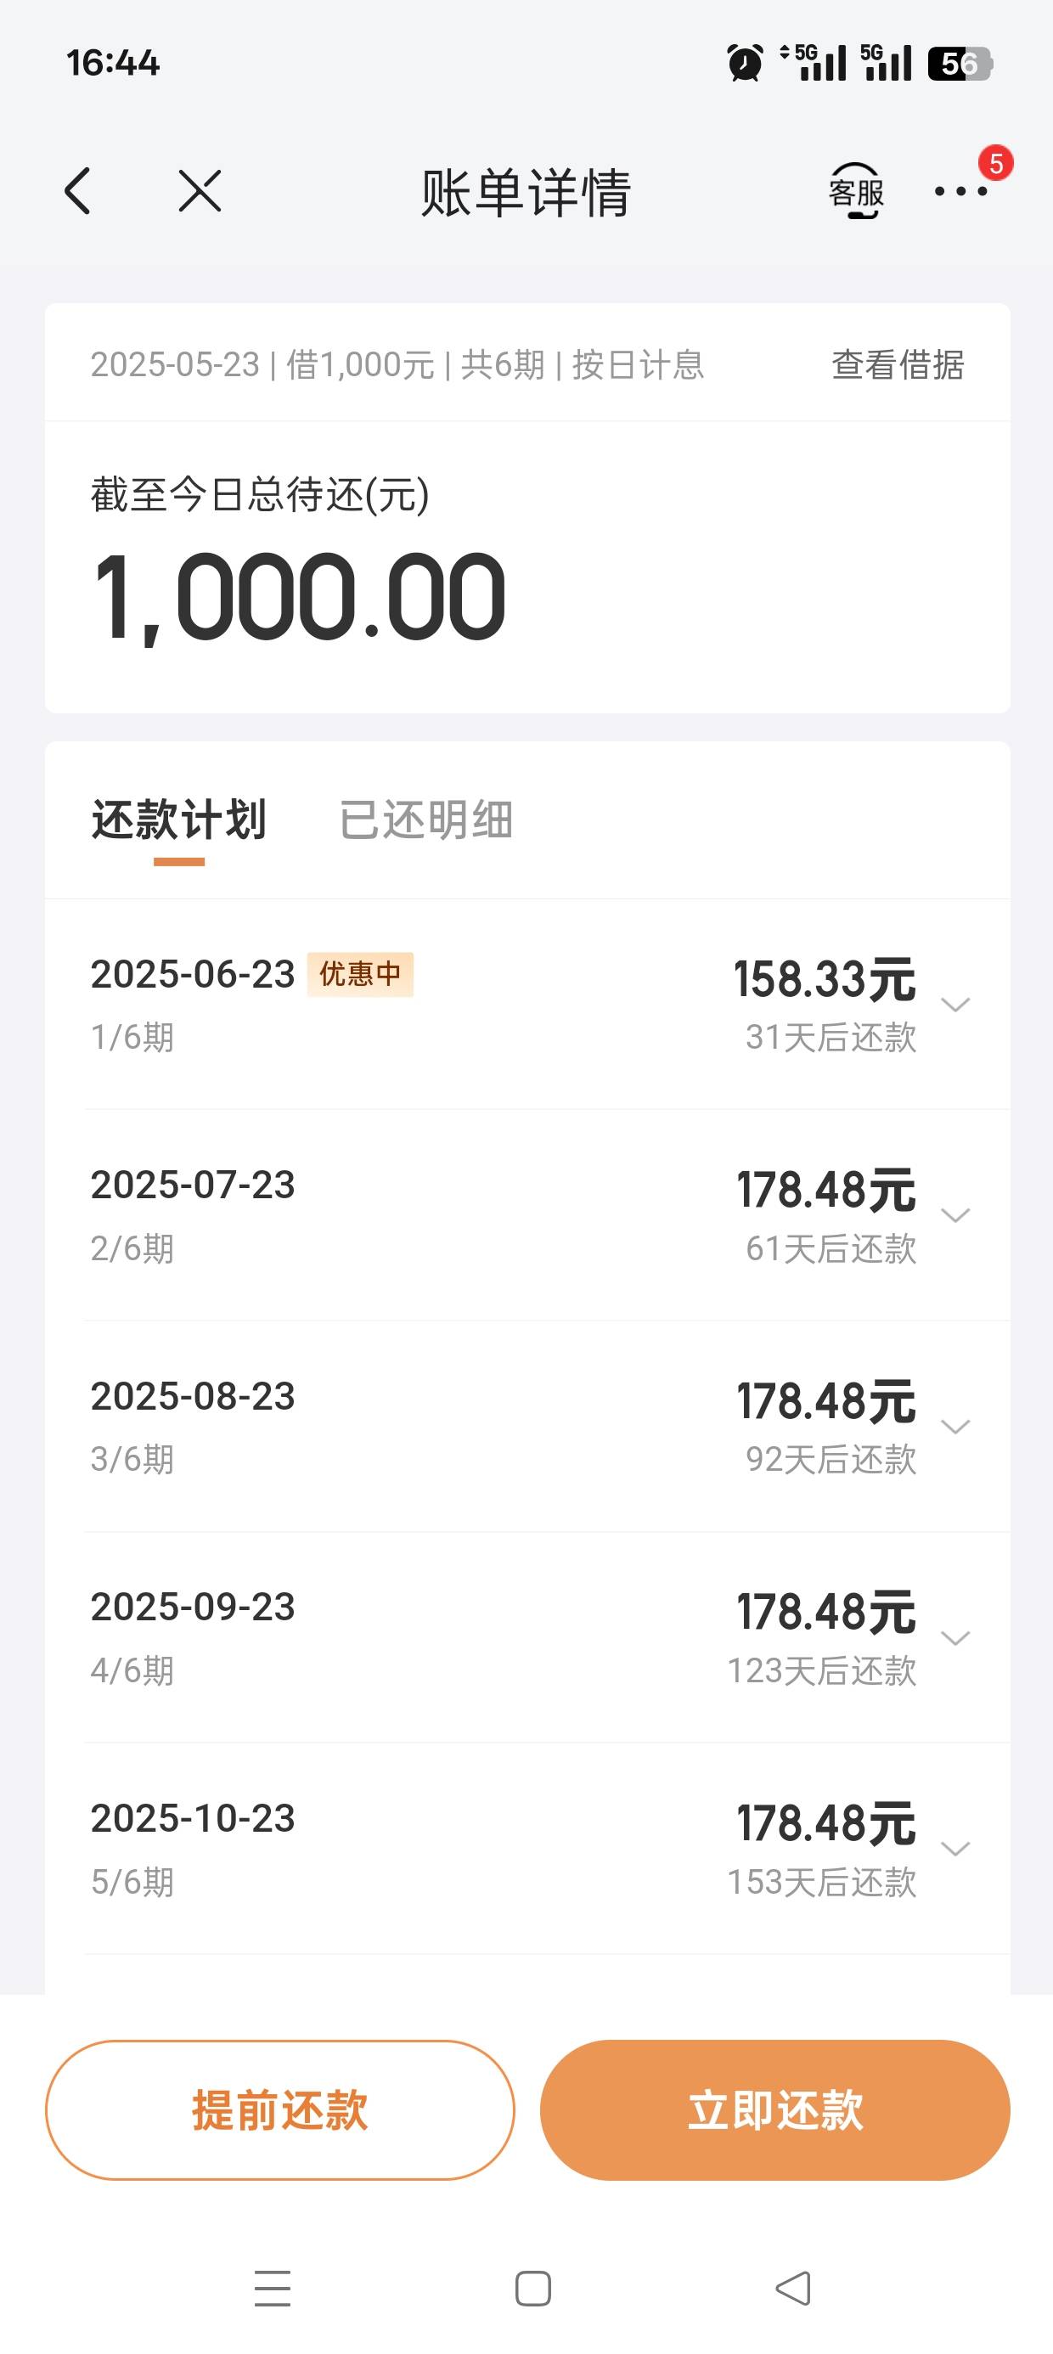This screenshot has height=2354, width=1053.
Task: Select the 还款计划 tab
Action: click(179, 819)
